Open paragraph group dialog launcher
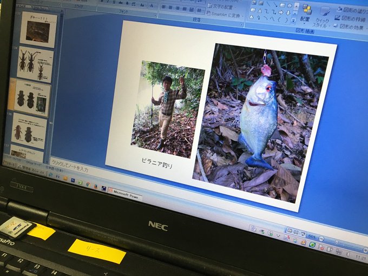This screenshot has height=276, width=368. (241, 24)
